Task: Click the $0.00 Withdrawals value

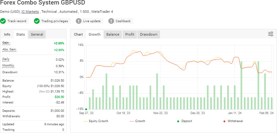Action: (60, 116)
